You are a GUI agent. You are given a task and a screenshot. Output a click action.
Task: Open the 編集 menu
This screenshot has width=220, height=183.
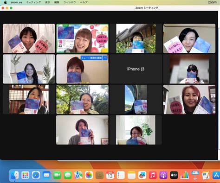(57, 2)
